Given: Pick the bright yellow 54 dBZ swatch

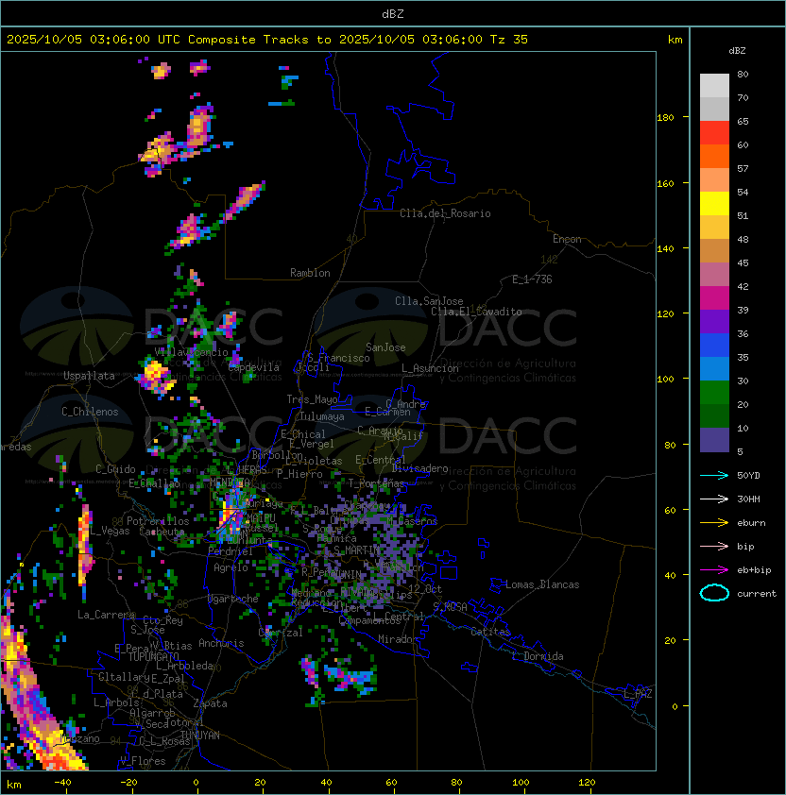Looking at the screenshot, I should (x=714, y=203).
